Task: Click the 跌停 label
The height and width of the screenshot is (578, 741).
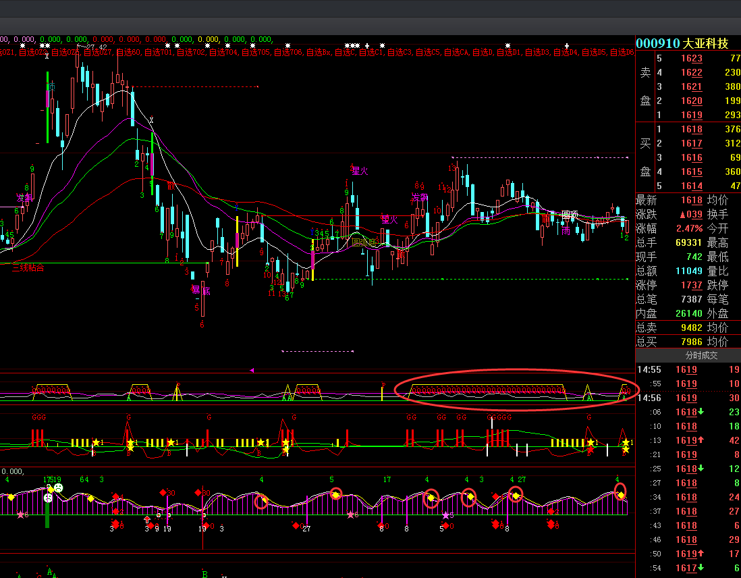Action: 717,285
